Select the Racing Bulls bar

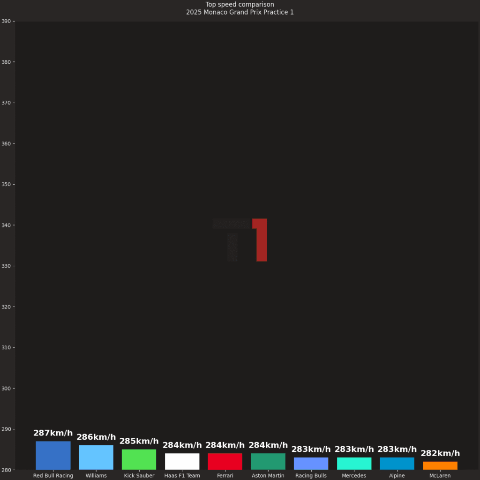click(x=311, y=464)
